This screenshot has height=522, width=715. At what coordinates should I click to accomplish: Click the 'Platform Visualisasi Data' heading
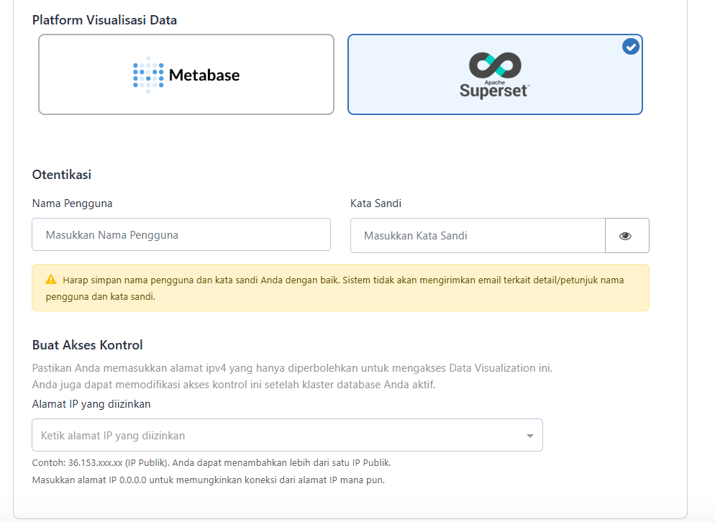tap(104, 20)
